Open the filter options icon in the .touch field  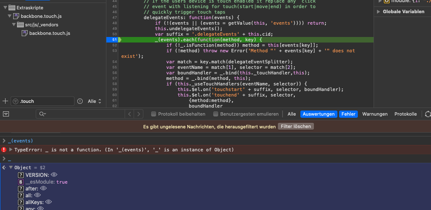click(16, 101)
